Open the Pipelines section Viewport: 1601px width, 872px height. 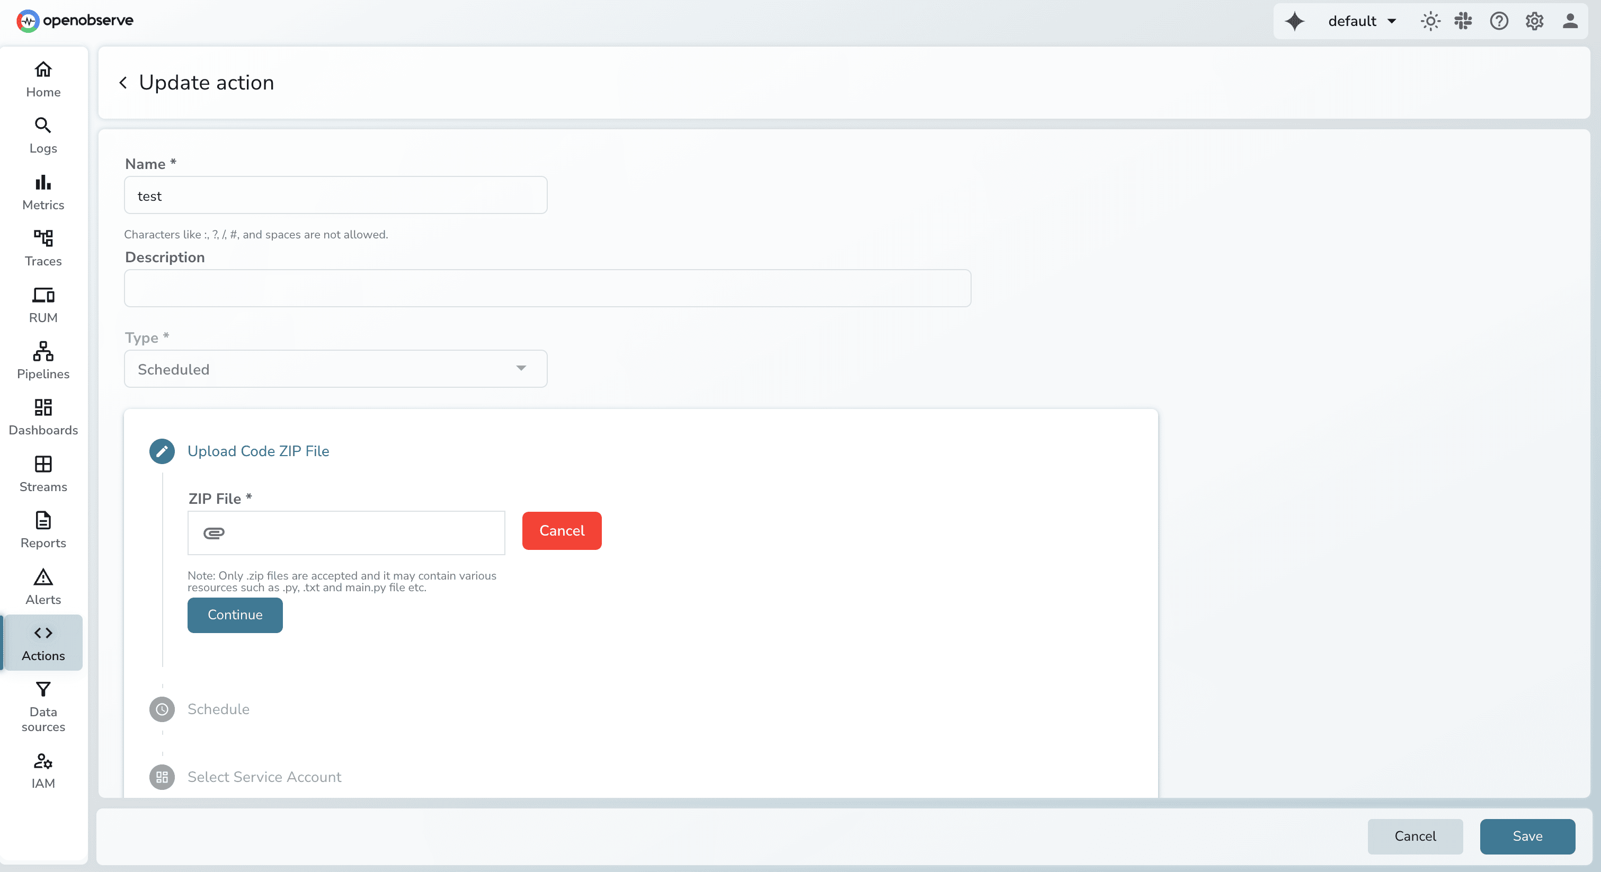pyautogui.click(x=42, y=360)
